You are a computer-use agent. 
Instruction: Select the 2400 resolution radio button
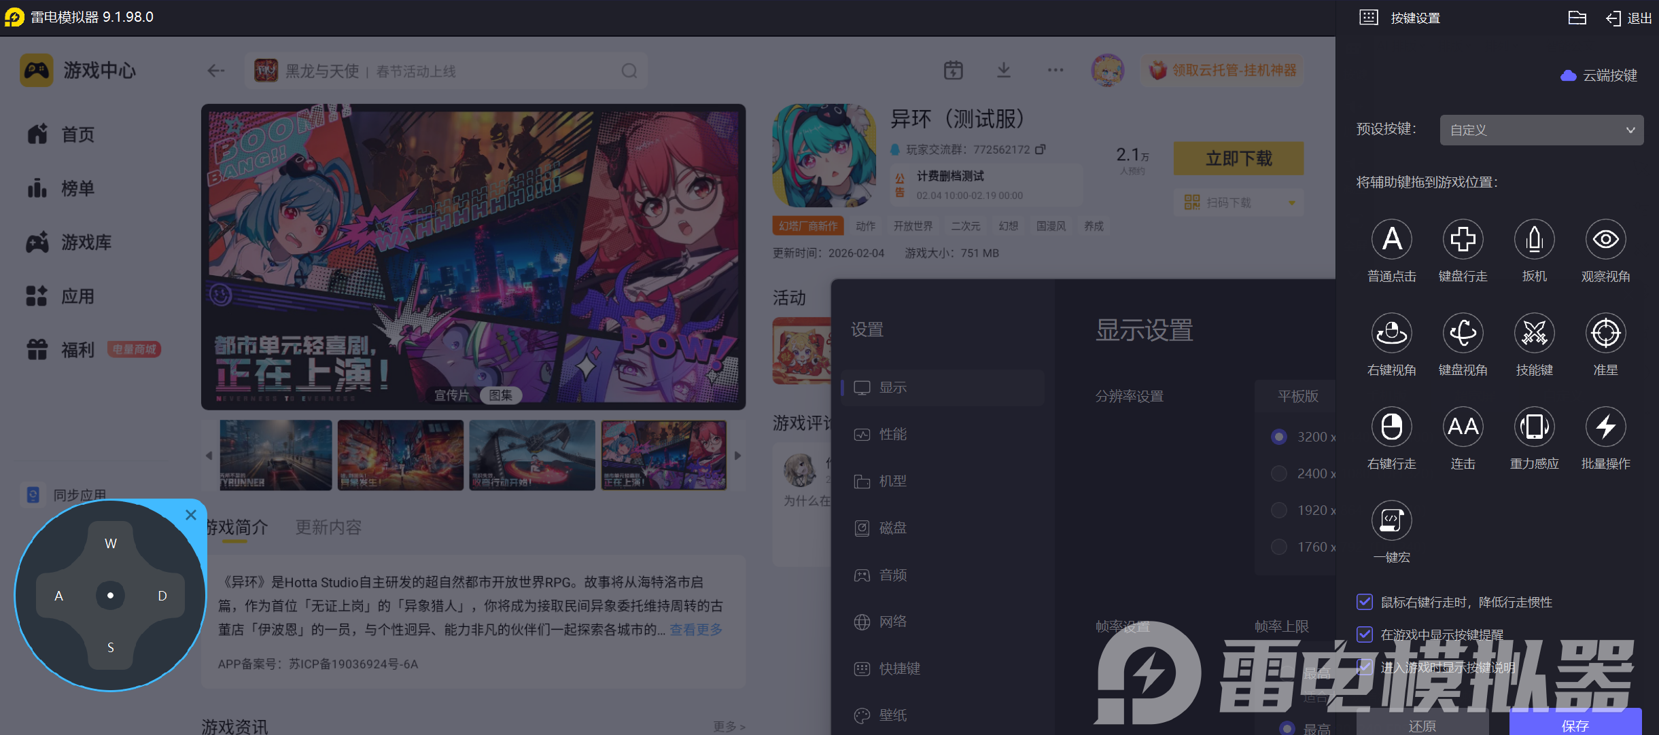(x=1279, y=473)
